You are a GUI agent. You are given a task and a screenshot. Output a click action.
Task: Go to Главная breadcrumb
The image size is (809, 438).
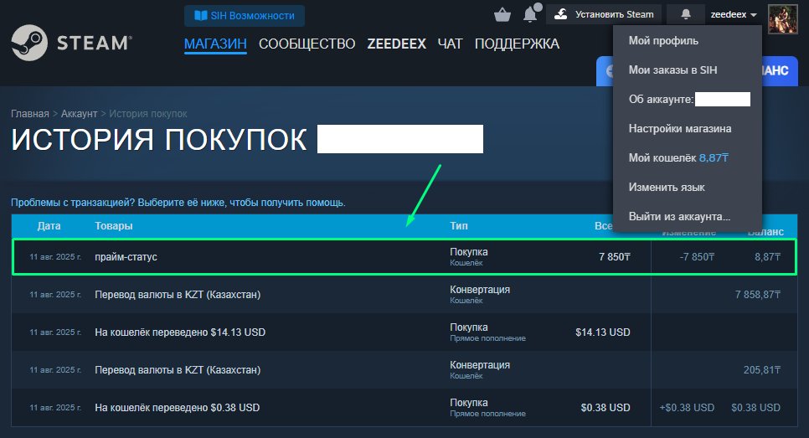30,114
